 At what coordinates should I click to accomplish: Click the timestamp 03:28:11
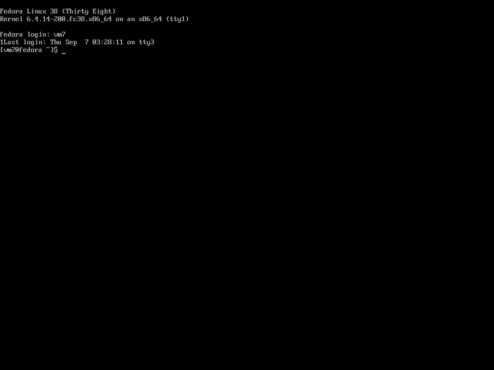coord(108,42)
